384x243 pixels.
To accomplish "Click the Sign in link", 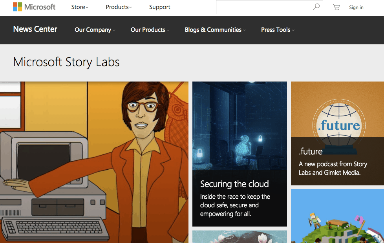I will [356, 7].
